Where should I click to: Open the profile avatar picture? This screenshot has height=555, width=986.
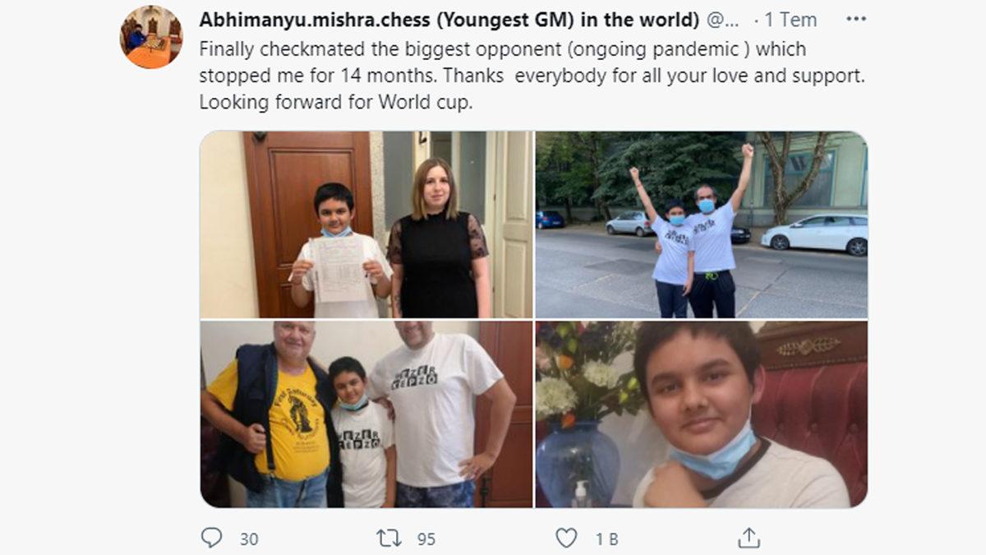pyautogui.click(x=151, y=37)
